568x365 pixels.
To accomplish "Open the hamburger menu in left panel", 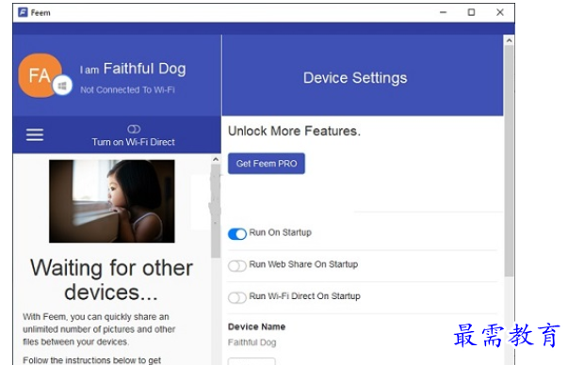I will coord(35,135).
